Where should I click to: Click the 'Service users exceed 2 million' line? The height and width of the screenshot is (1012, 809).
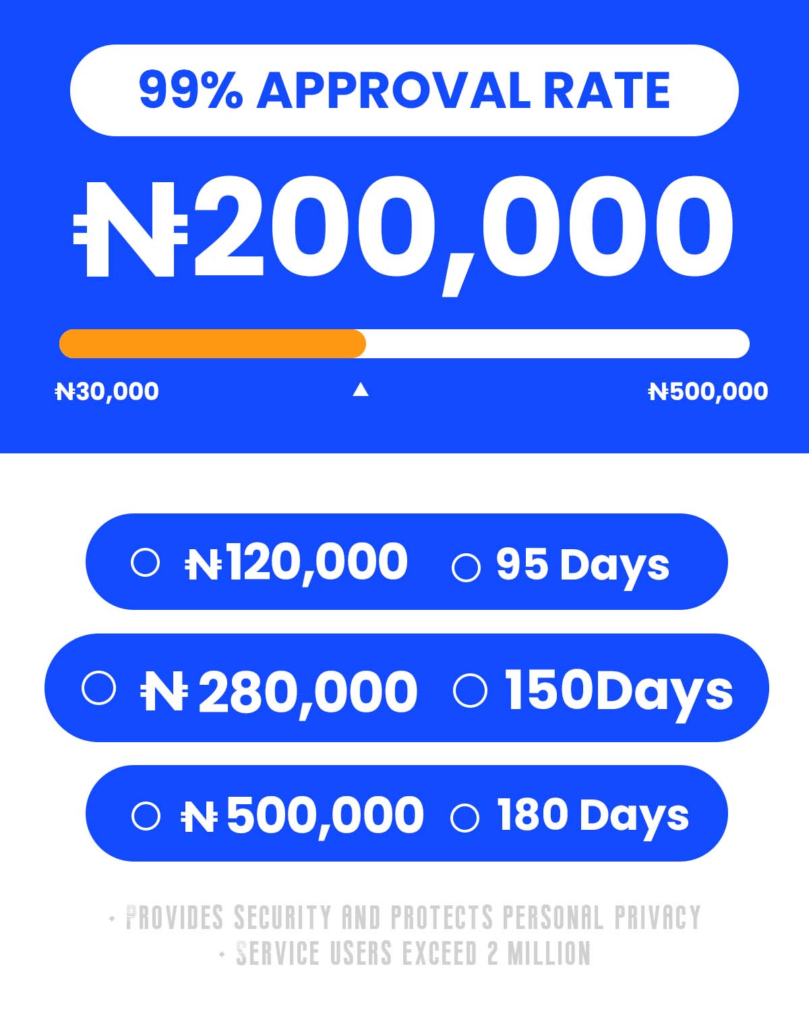(413, 953)
